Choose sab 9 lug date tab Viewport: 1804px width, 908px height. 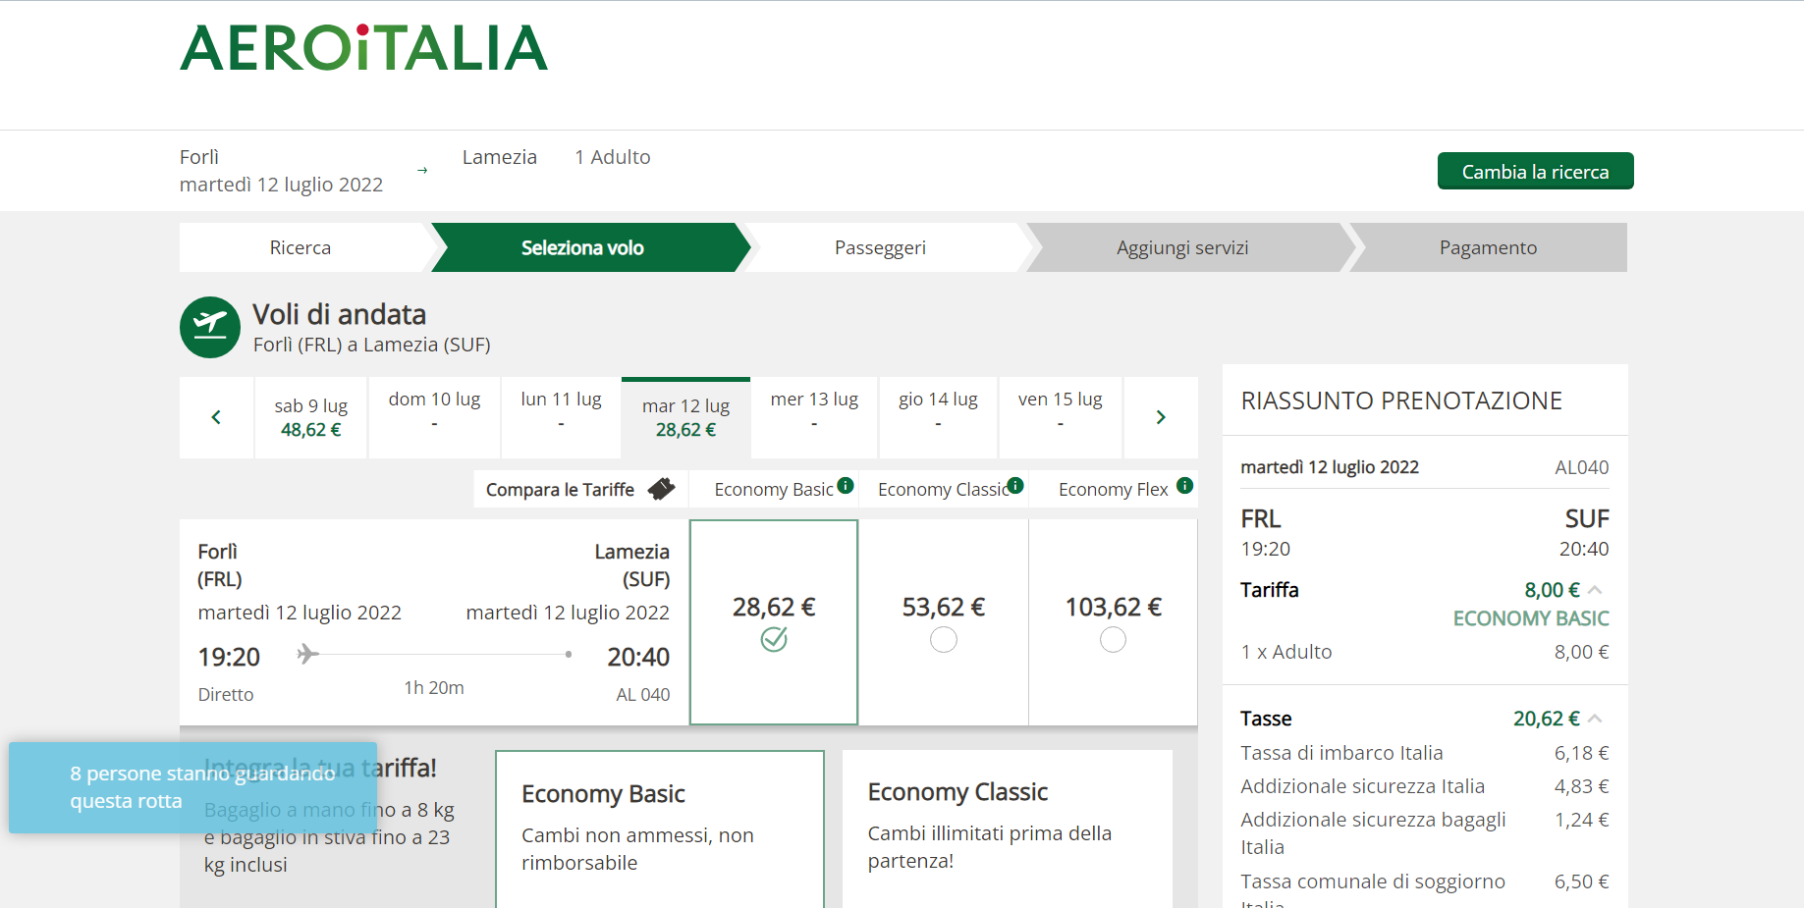[311, 417]
